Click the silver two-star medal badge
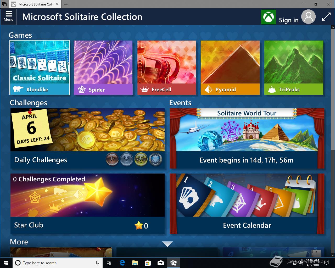This screenshot has height=268, width=335. pyautogui.click(x=127, y=159)
